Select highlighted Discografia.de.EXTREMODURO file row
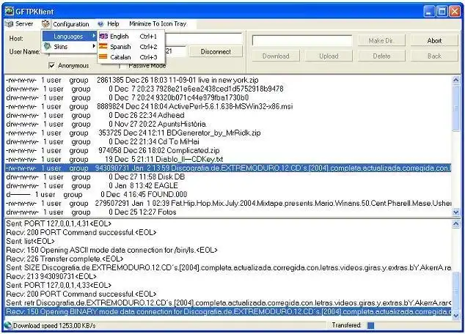This screenshot has height=334, width=465. click(228, 168)
